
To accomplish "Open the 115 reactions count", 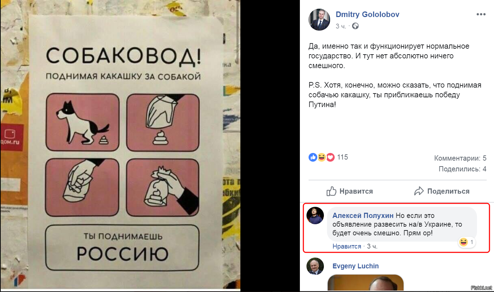I will pyautogui.click(x=342, y=157).
